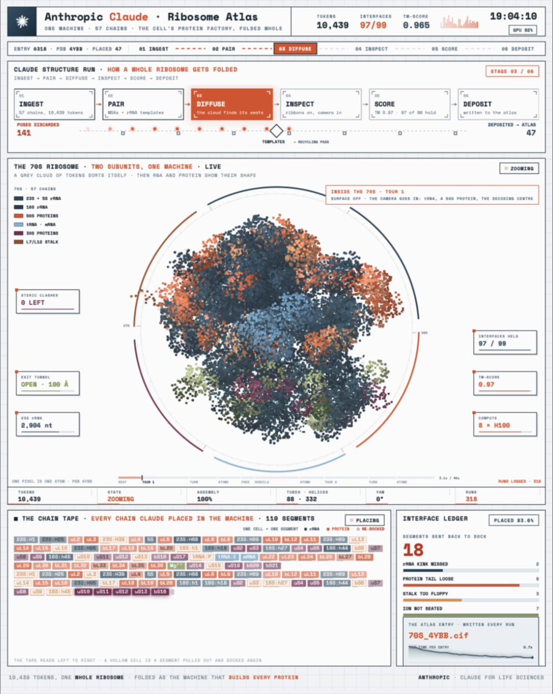This screenshot has width=553, height=694.
Task: Select the 23S + 5S rRNA legend swatch
Action: pyautogui.click(x=19, y=199)
